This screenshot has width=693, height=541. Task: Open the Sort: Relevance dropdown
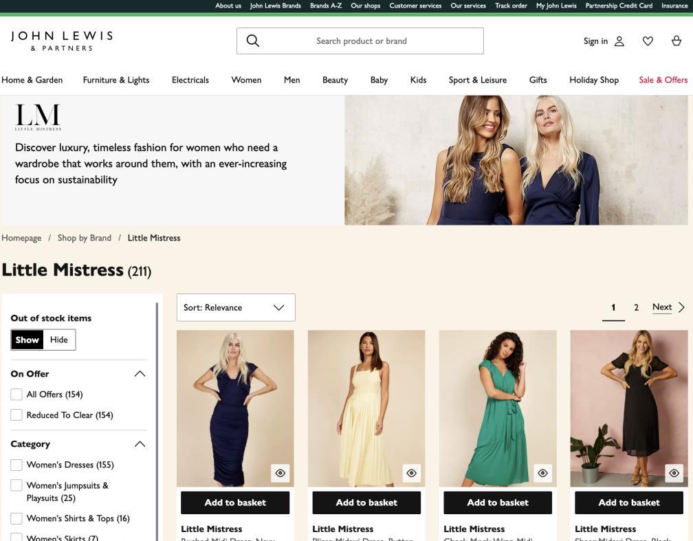pyautogui.click(x=236, y=308)
